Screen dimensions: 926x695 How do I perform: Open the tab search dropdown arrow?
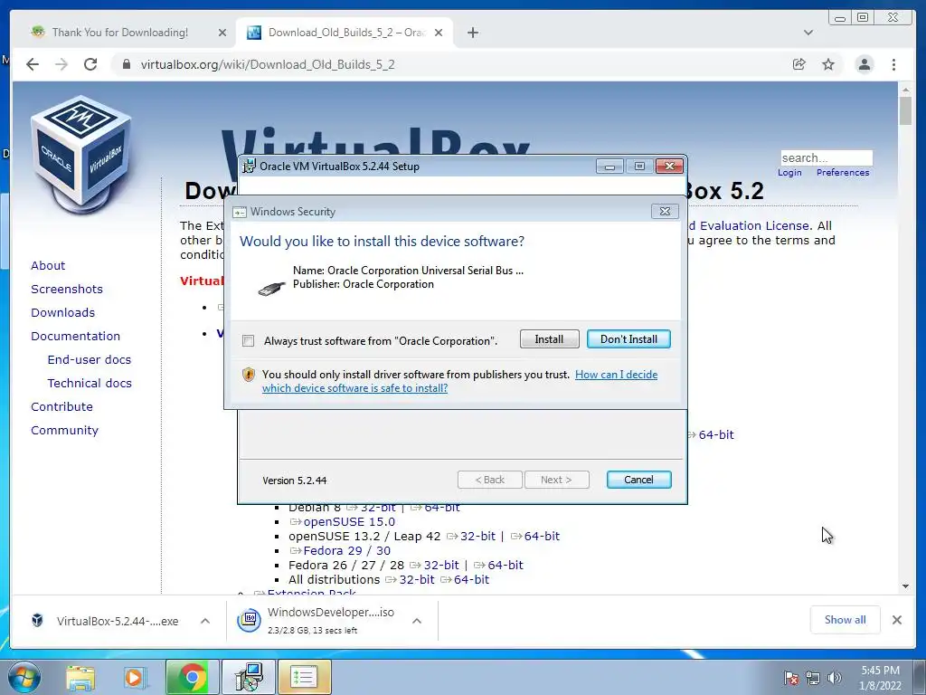808,33
